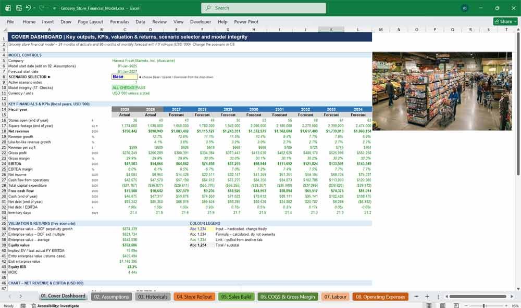Click the zoom in plus button

(506, 305)
